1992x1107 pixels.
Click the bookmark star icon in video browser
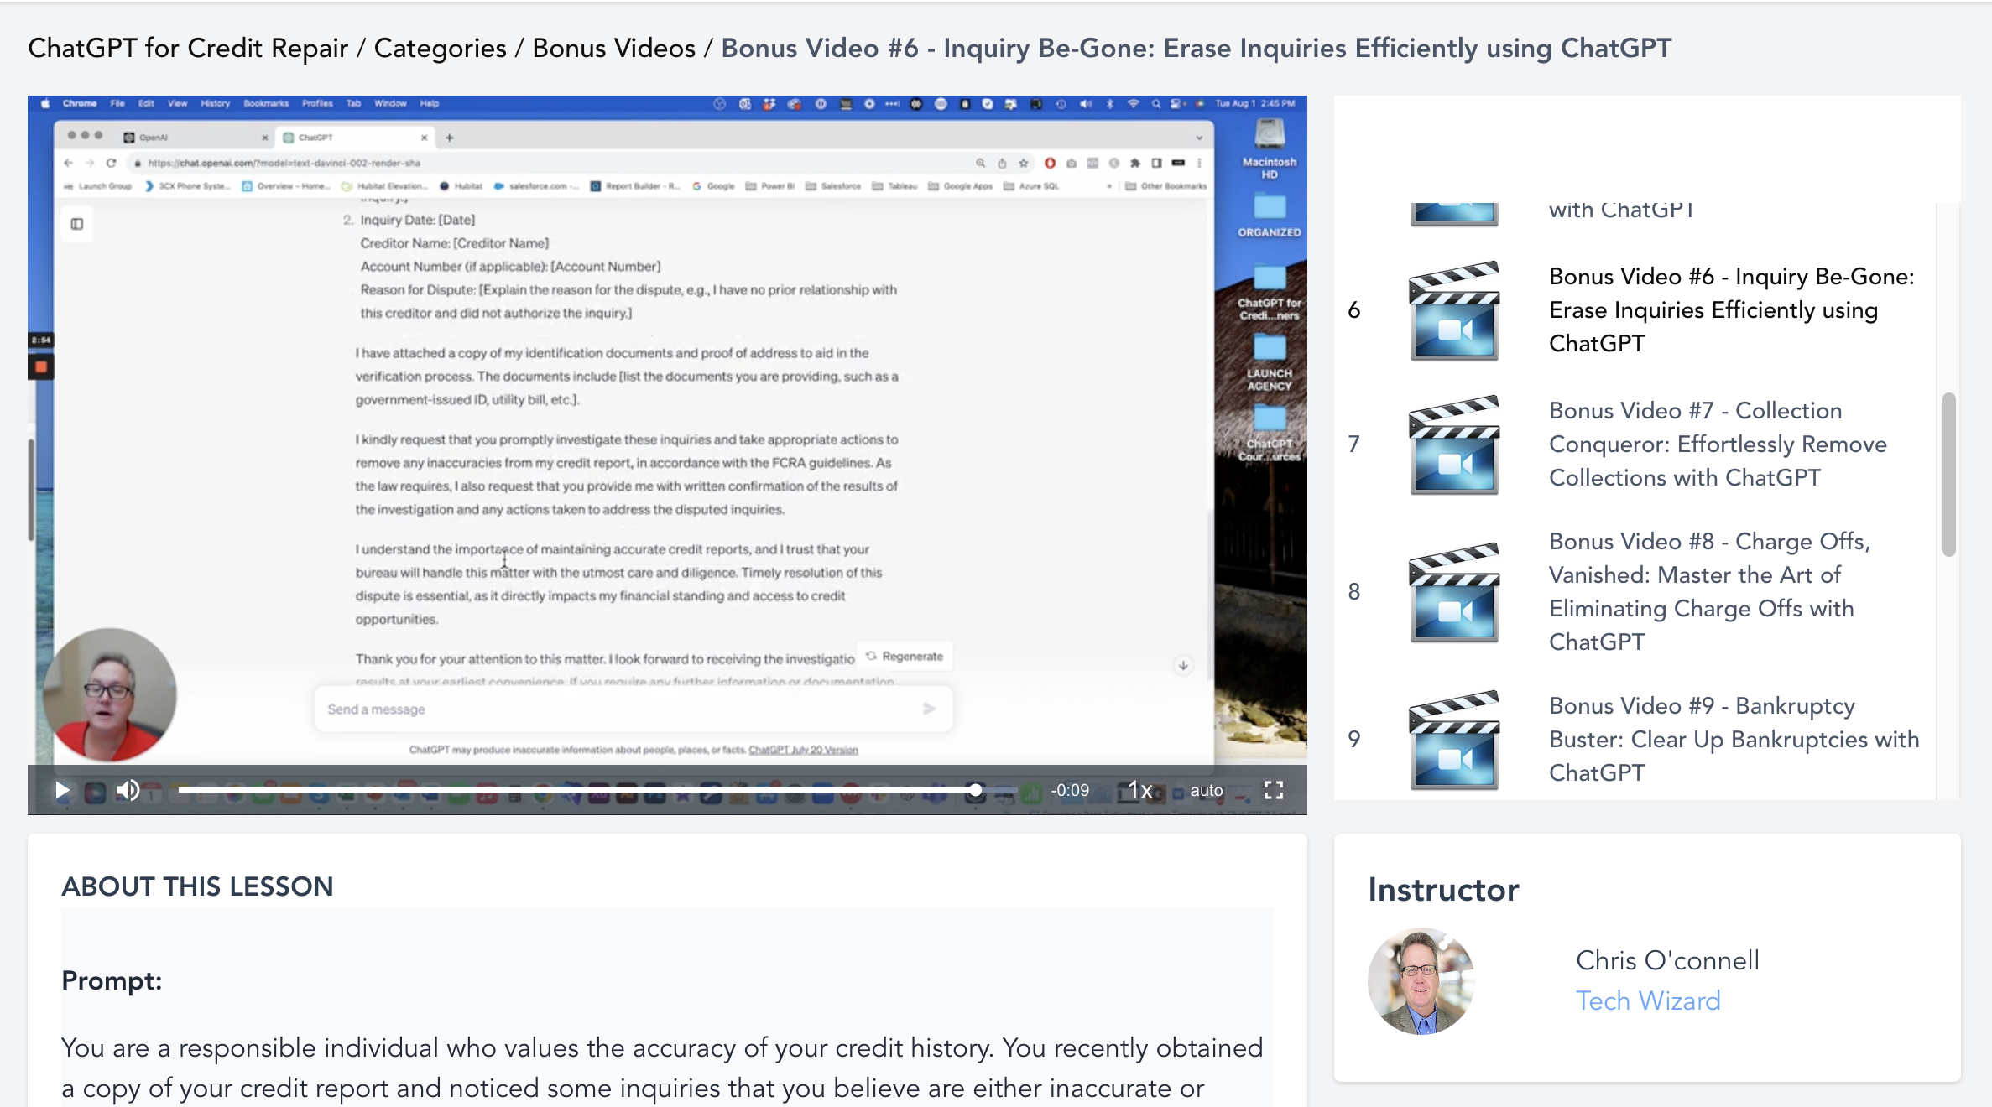tap(1023, 163)
